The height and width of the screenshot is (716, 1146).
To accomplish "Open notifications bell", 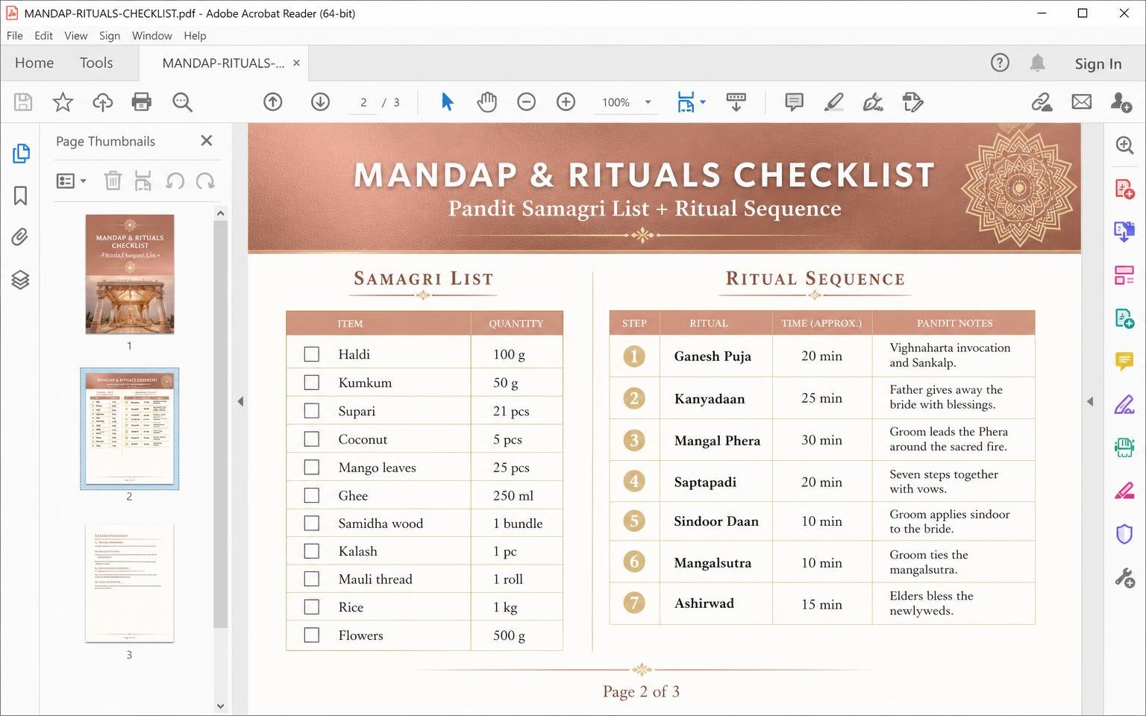I will pyautogui.click(x=1037, y=63).
